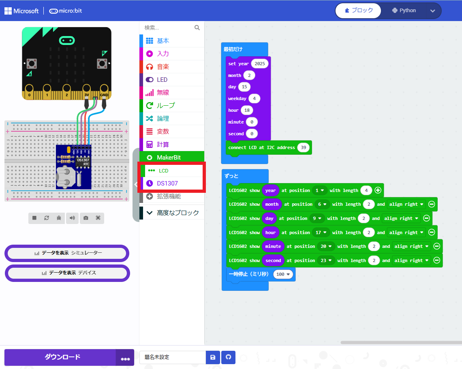Take a simulator screenshot
462x369 pixels.
(x=86, y=218)
